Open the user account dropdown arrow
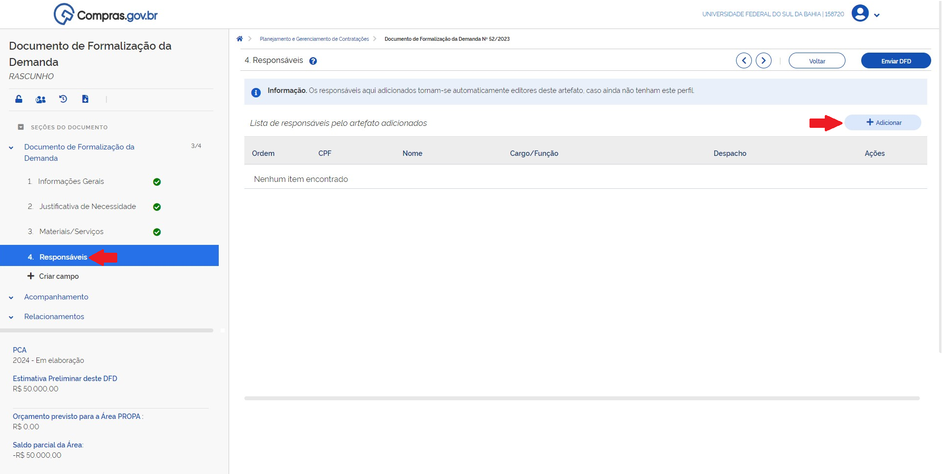Screen dimensions: 943x474 point(877,15)
